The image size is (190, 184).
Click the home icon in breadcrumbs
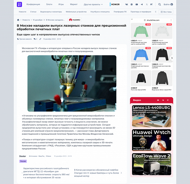pos(18,20)
